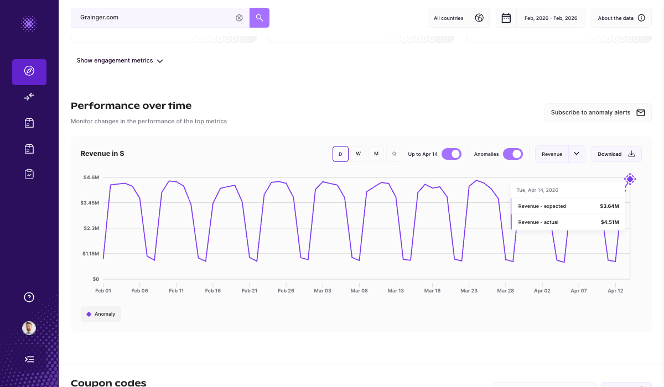Disable the Up to Apr 14 toggle
This screenshot has width=664, height=387.
(x=452, y=154)
